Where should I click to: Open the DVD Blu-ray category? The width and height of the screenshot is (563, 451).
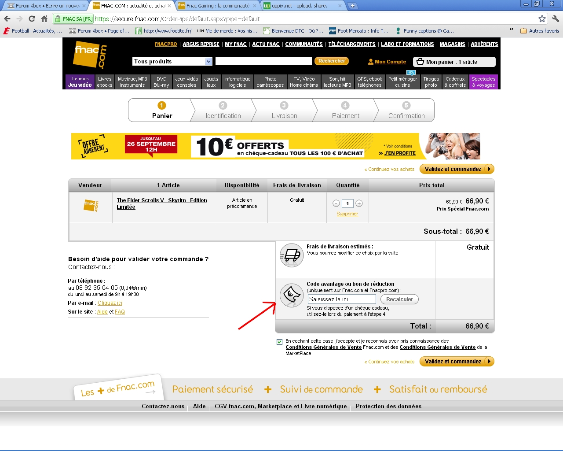(x=161, y=82)
